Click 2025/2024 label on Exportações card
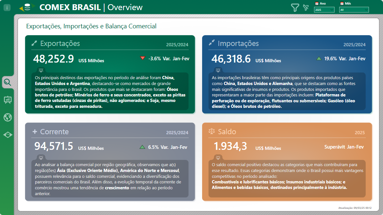Image resolution: width=383 pixels, height=215 pixels. click(177, 45)
